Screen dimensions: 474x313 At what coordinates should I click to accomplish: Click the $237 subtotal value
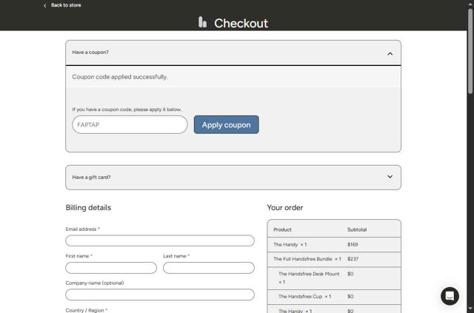coord(353,259)
